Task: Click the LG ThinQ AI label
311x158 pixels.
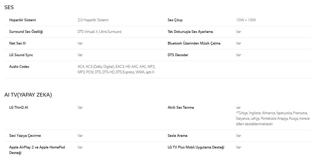Action: pyautogui.click(x=19, y=108)
